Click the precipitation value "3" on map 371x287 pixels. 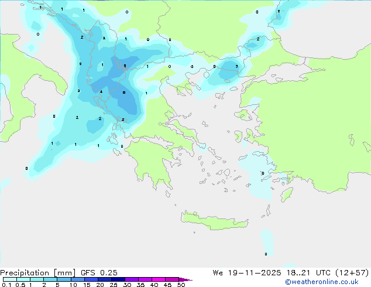[236, 67]
